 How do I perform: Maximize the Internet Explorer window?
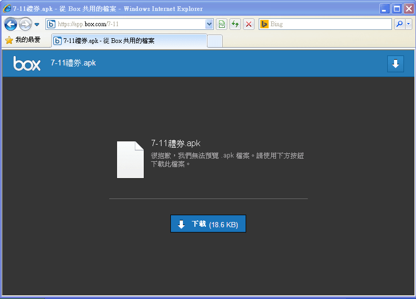[x=397, y=9]
